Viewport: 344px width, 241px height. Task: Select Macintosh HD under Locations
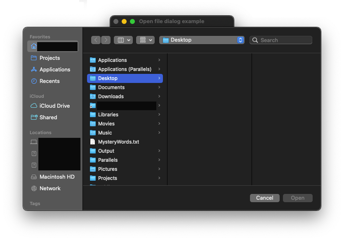click(57, 177)
